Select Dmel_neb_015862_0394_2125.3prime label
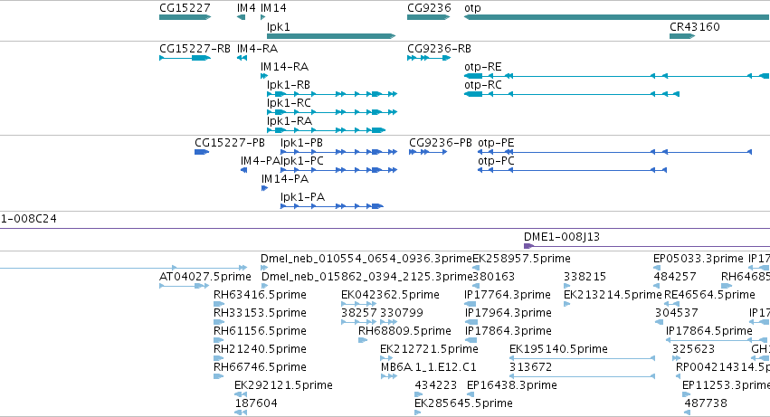This screenshot has width=770, height=417. [366, 277]
